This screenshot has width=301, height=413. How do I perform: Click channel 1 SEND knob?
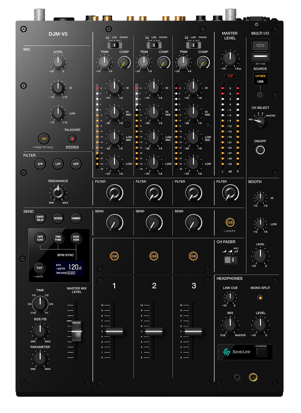point(115,222)
